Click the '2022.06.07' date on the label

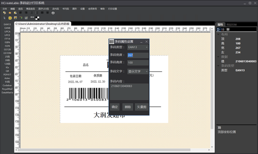click(75, 82)
